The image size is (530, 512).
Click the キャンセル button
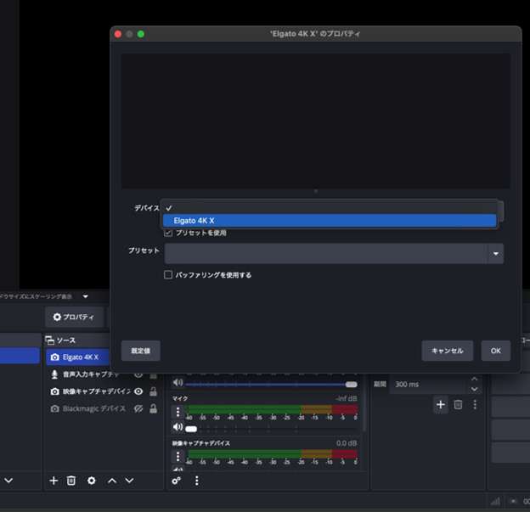tap(447, 351)
